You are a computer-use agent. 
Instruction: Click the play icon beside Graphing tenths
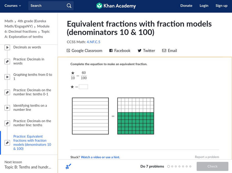click(7, 77)
